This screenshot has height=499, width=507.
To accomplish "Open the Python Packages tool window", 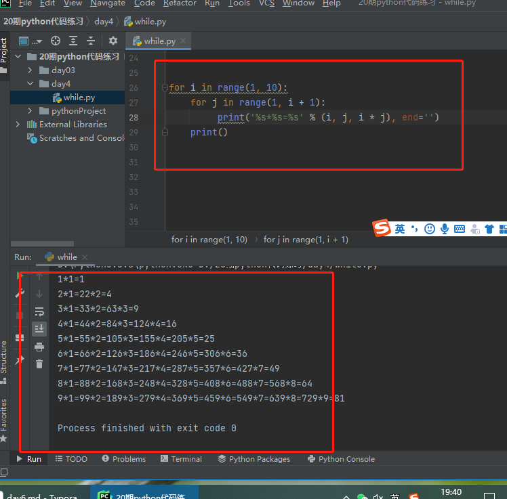I will click(254, 459).
